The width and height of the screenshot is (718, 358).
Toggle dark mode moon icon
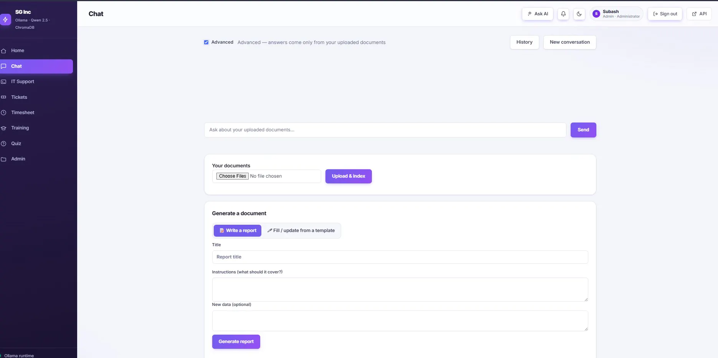(579, 14)
